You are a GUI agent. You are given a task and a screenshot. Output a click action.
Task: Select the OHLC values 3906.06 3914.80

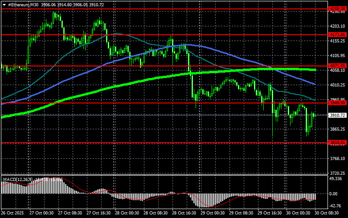click(x=56, y=4)
